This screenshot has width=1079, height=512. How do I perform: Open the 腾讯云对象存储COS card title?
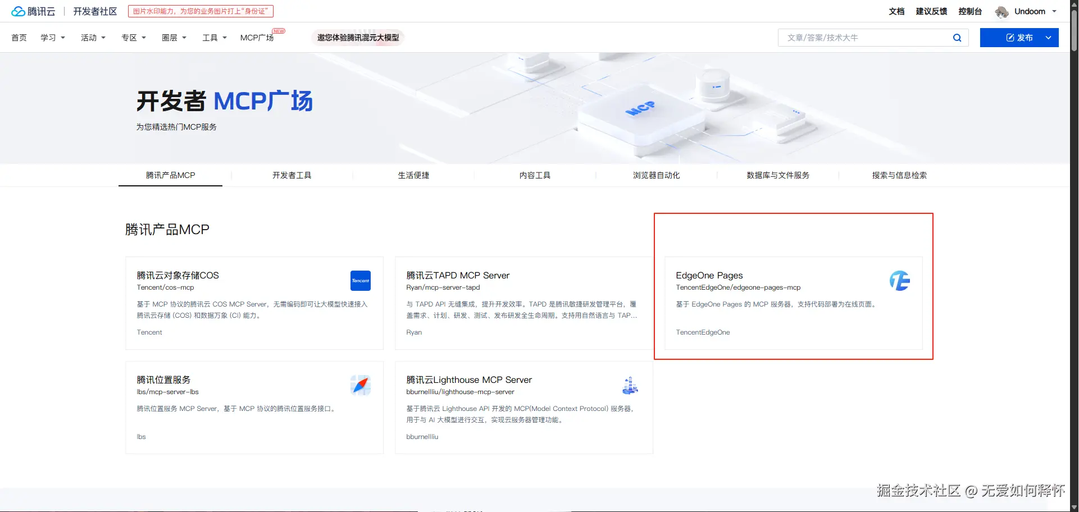tap(178, 275)
